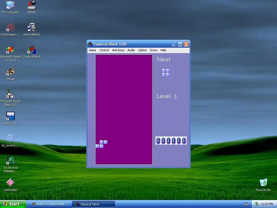
Task: Click the Next square block preview
Action: click(x=166, y=72)
